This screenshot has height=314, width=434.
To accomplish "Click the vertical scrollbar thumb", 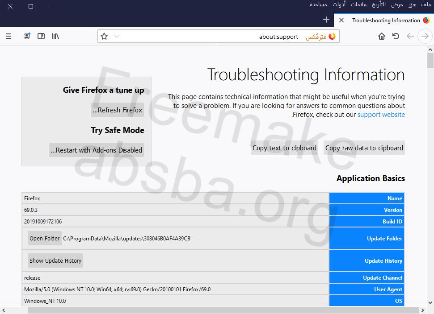I will [x=430, y=61].
